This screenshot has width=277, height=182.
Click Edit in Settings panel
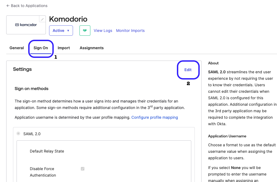pyautogui.click(x=188, y=70)
